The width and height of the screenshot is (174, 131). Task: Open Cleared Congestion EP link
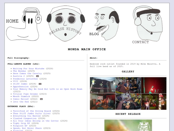pos(25,118)
